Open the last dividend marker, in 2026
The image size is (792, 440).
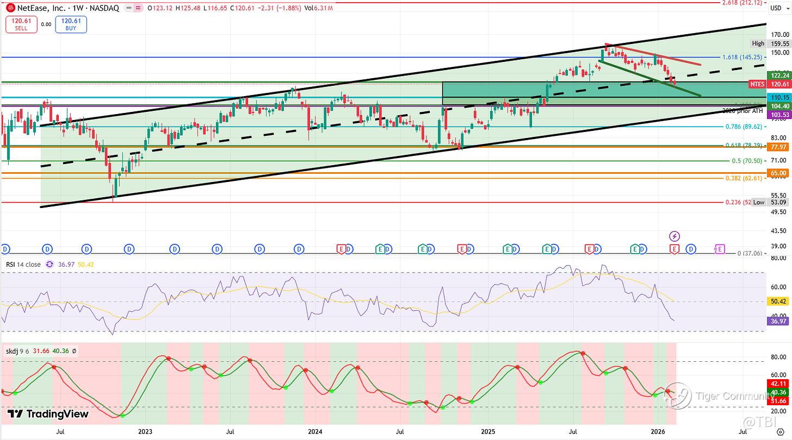[x=691, y=249]
